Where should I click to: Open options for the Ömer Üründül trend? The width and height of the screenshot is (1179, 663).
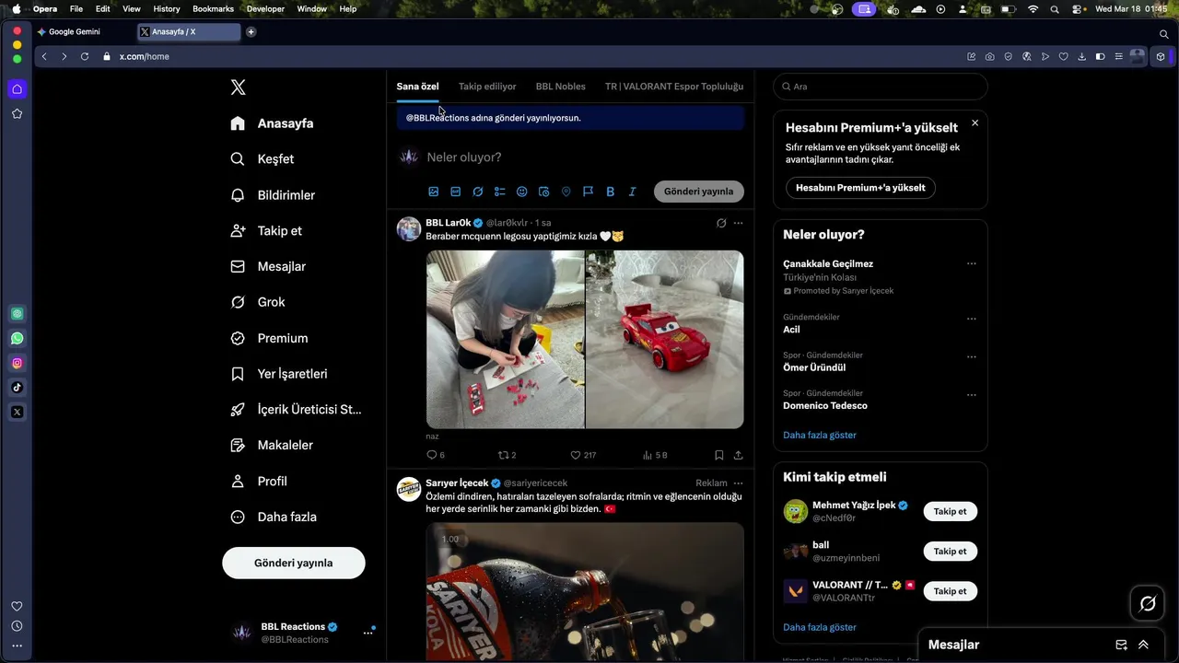click(x=971, y=357)
